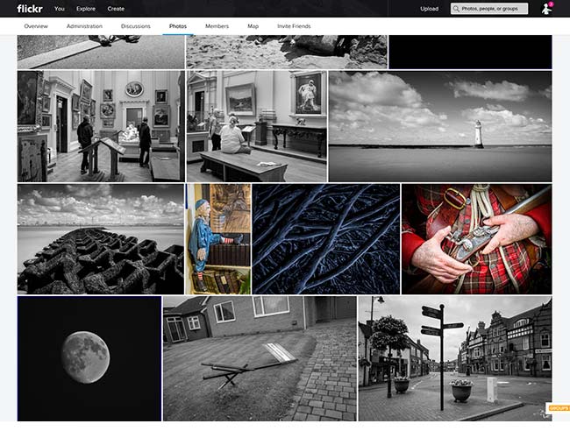Open gallery photo with two standing visitors
This screenshot has width=570, height=438.
point(101,126)
